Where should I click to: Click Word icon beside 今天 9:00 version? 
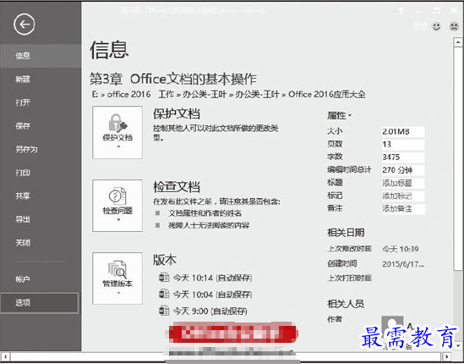164,311
